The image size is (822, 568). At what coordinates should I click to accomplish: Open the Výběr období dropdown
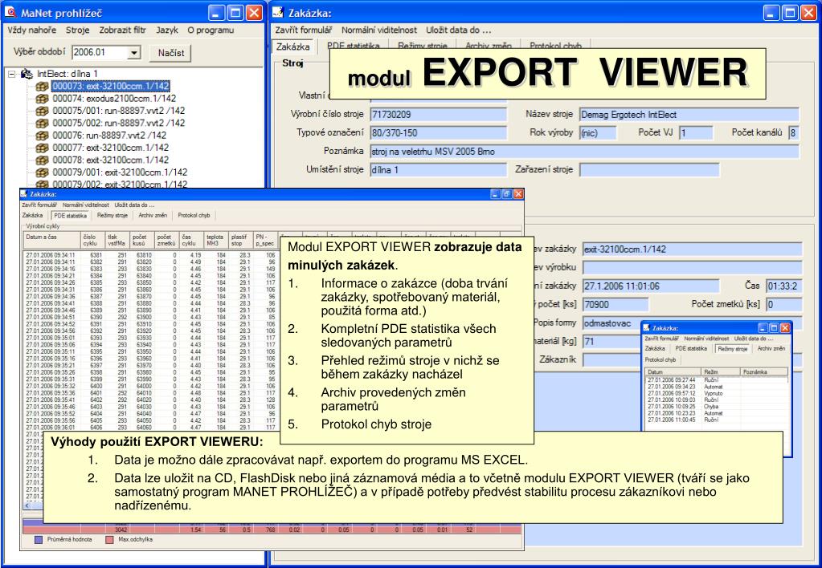(134, 52)
